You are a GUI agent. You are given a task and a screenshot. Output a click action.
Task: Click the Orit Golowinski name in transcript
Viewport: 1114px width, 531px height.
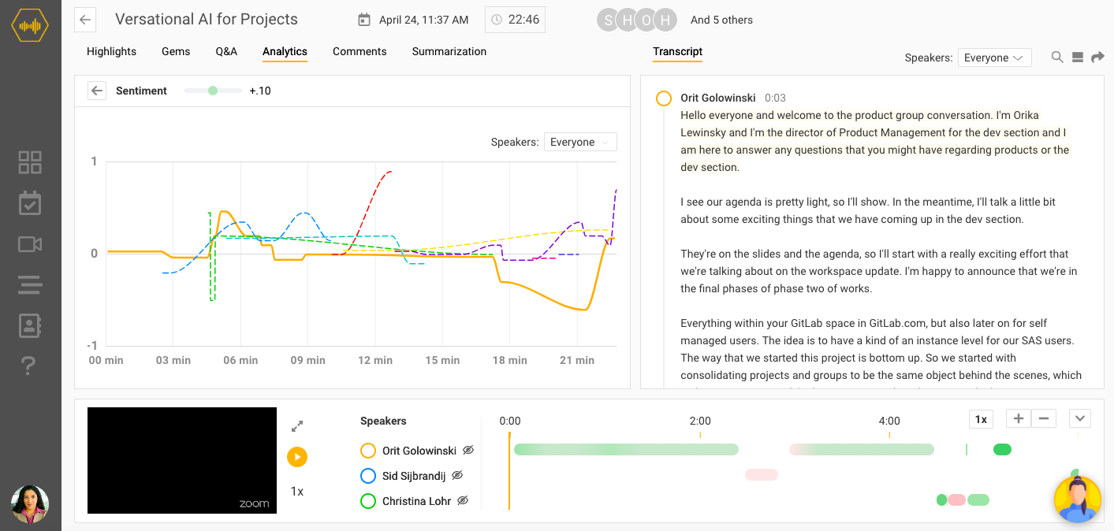[718, 98]
